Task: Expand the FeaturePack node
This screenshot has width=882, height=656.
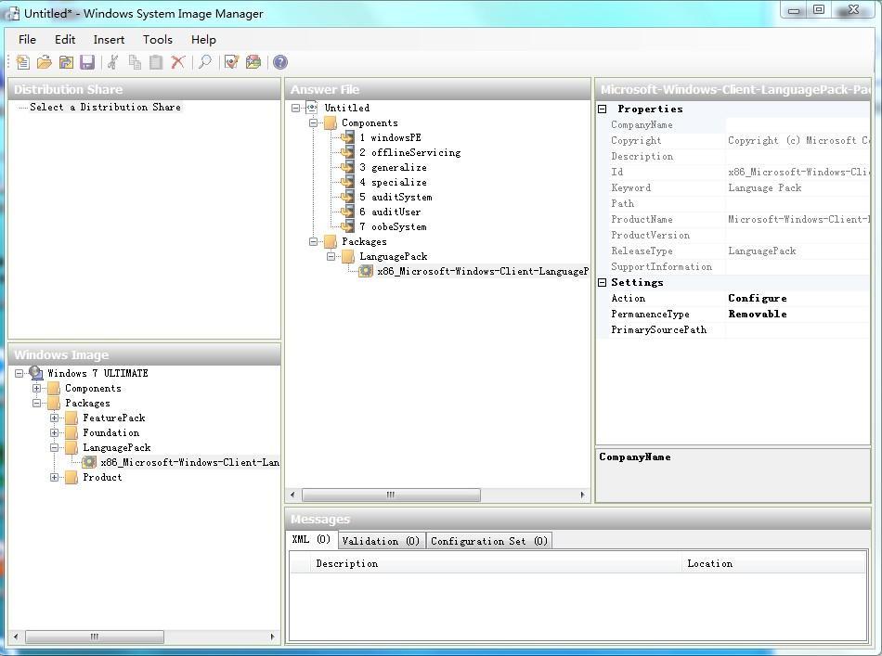Action: pyautogui.click(x=55, y=418)
